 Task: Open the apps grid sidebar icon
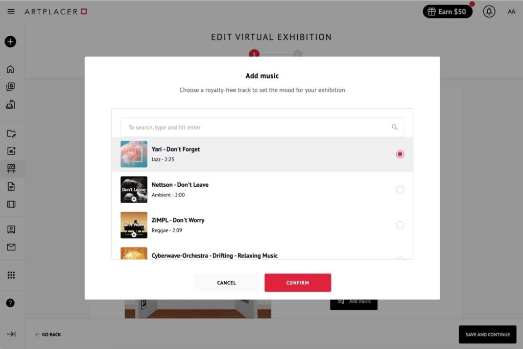pyautogui.click(x=11, y=275)
